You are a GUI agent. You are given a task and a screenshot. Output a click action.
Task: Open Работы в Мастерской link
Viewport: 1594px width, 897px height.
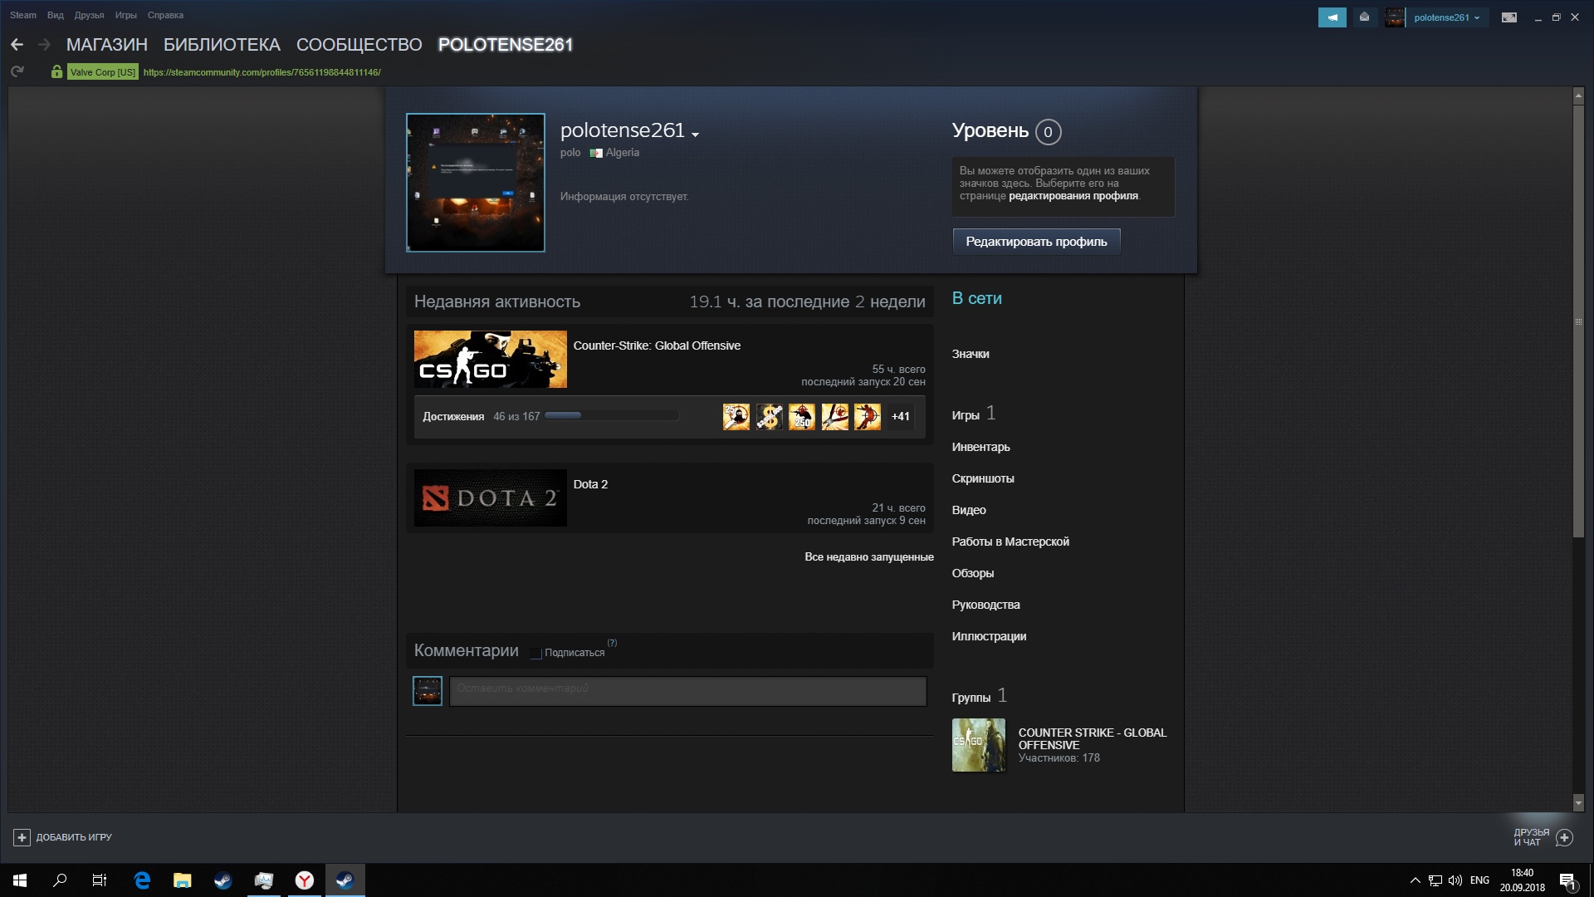1010,542
